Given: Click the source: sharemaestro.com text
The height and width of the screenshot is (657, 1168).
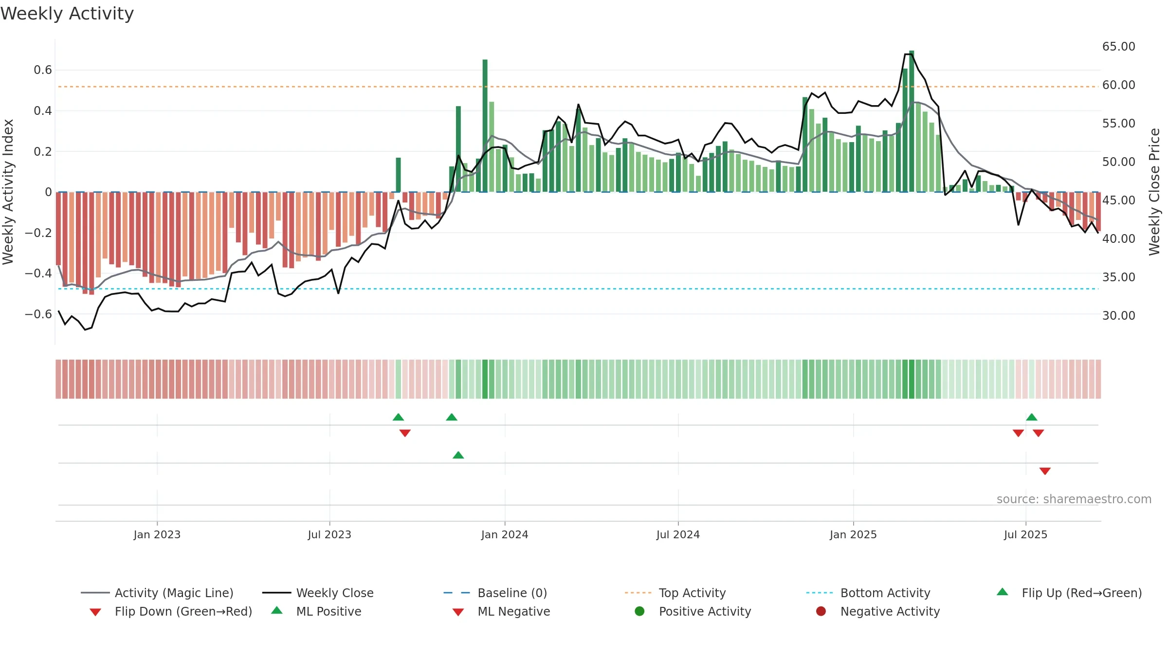Looking at the screenshot, I should [x=1074, y=499].
